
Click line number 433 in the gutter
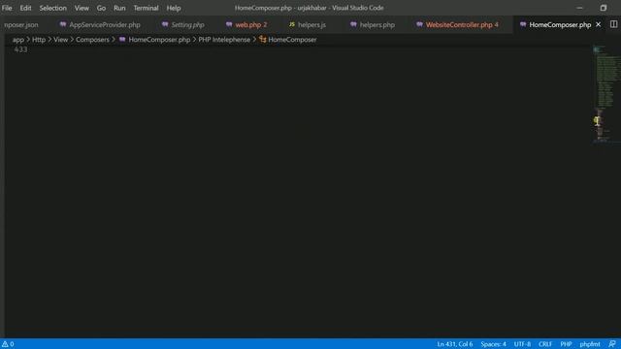pos(20,49)
